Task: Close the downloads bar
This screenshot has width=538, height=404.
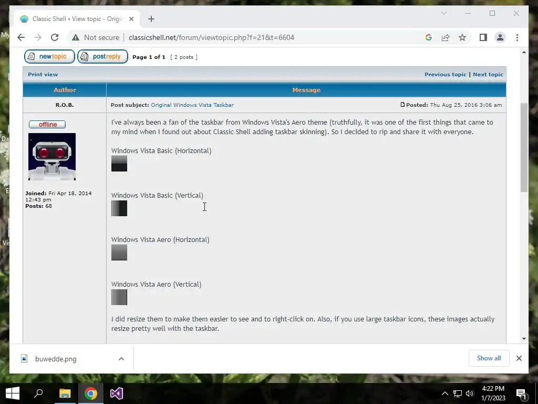Action: [x=519, y=358]
